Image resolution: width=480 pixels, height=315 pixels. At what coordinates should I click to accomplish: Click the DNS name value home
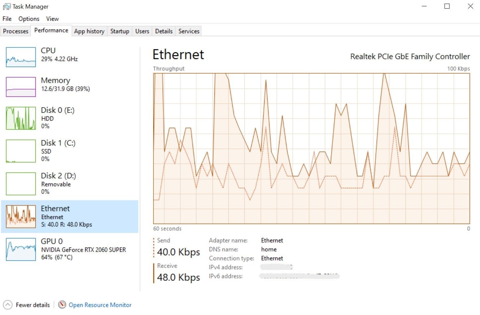click(269, 249)
